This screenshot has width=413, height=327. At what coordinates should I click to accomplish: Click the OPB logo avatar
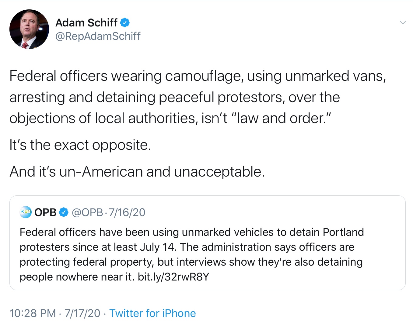coord(26,212)
